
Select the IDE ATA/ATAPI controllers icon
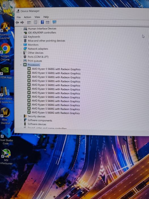[x=25, y=33]
